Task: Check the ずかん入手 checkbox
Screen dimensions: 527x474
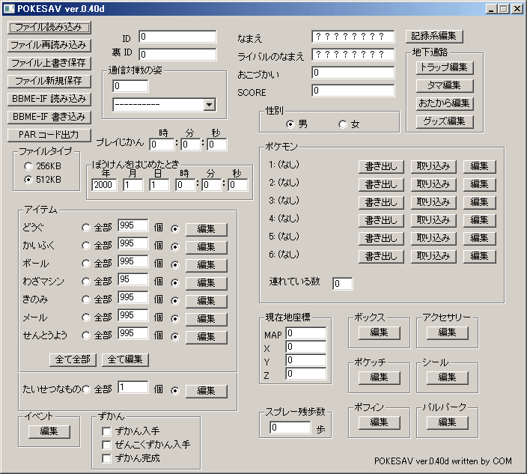Action: click(x=106, y=431)
